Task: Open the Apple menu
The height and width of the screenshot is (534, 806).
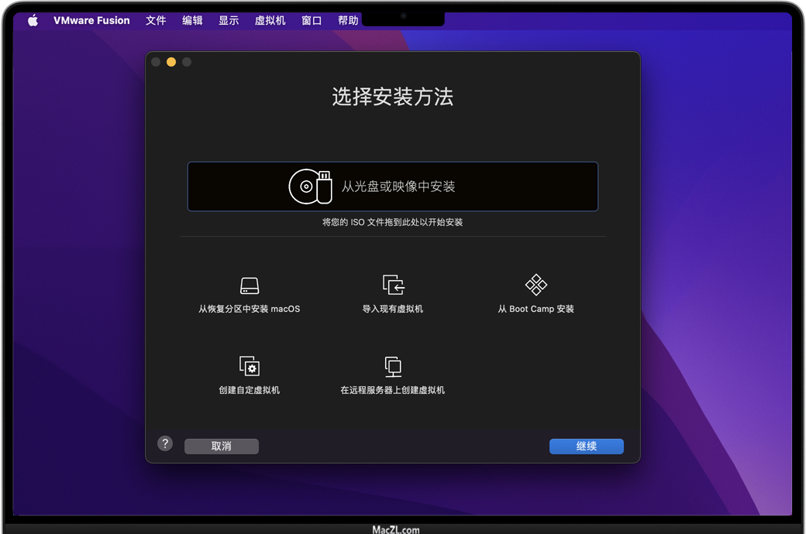Action: click(33, 21)
